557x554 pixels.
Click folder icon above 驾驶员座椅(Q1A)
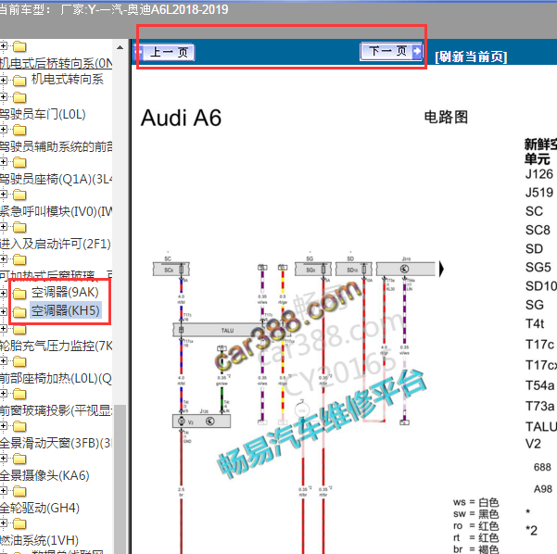click(x=19, y=162)
